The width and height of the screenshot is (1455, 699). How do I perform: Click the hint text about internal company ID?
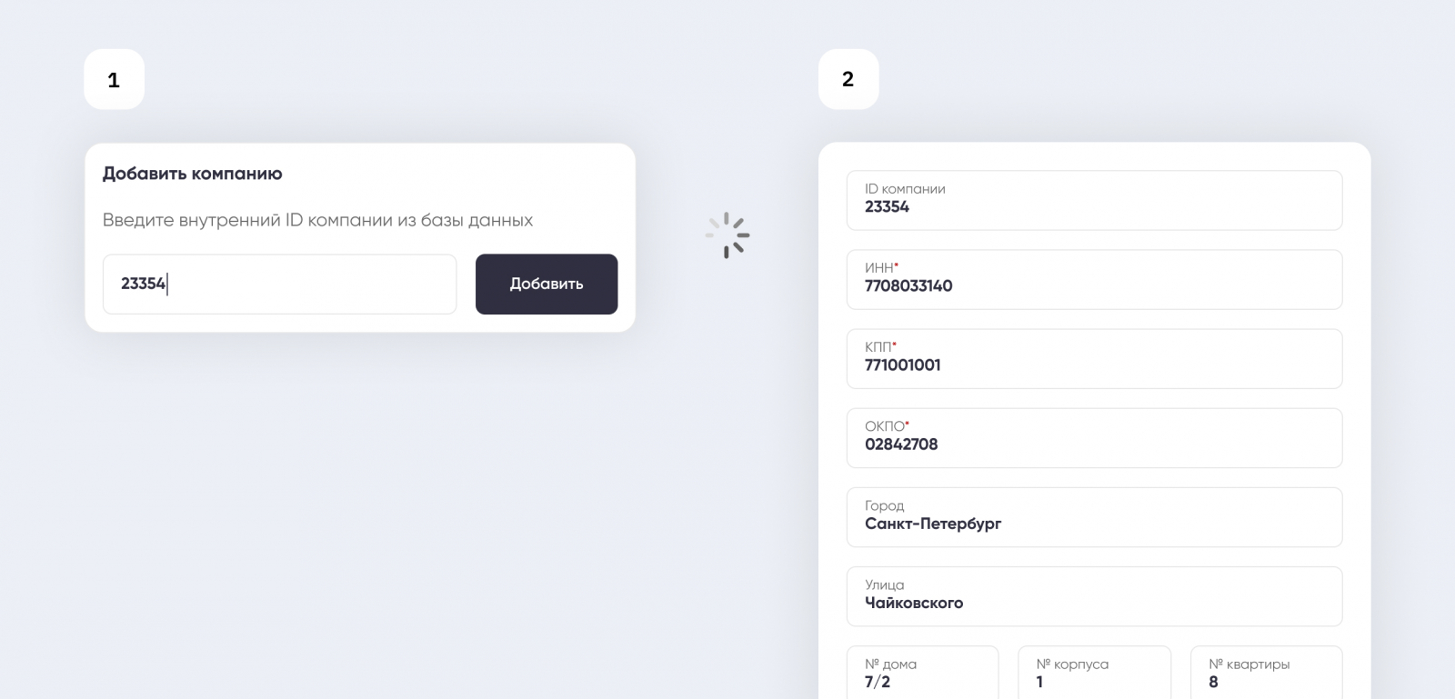click(x=317, y=220)
